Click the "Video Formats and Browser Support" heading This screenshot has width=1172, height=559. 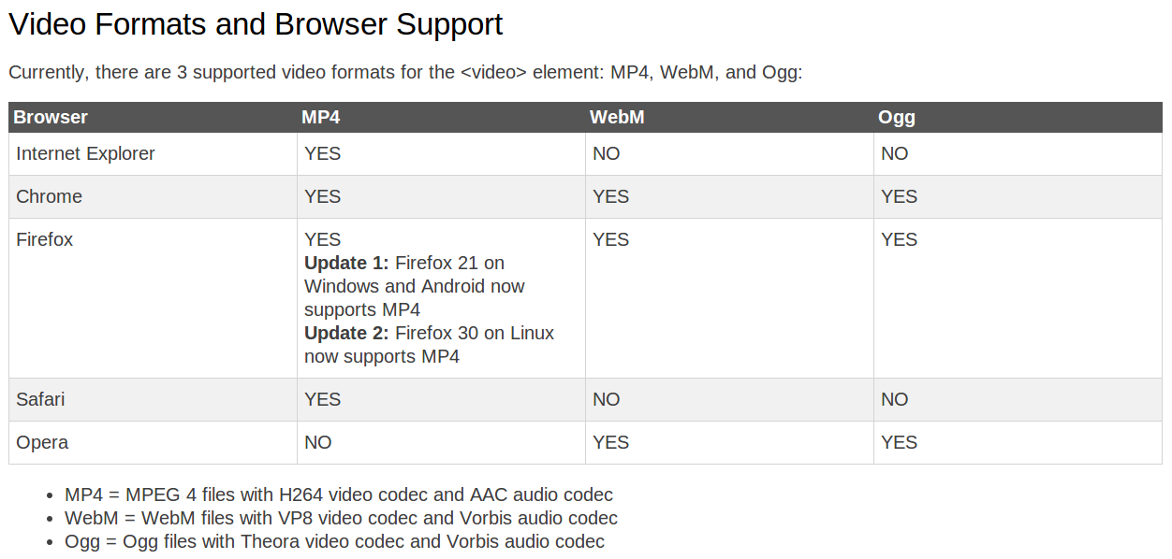click(x=256, y=25)
